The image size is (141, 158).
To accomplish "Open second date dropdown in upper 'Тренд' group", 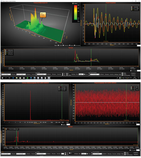I will (21, 74).
